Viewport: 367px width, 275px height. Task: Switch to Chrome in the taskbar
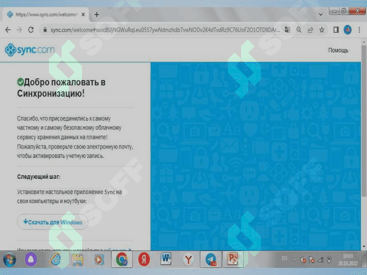[x=122, y=259]
